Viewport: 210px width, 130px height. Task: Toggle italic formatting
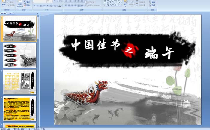38,6
